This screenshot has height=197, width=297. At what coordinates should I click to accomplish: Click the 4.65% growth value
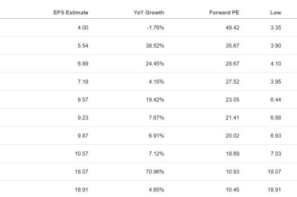coord(156,189)
